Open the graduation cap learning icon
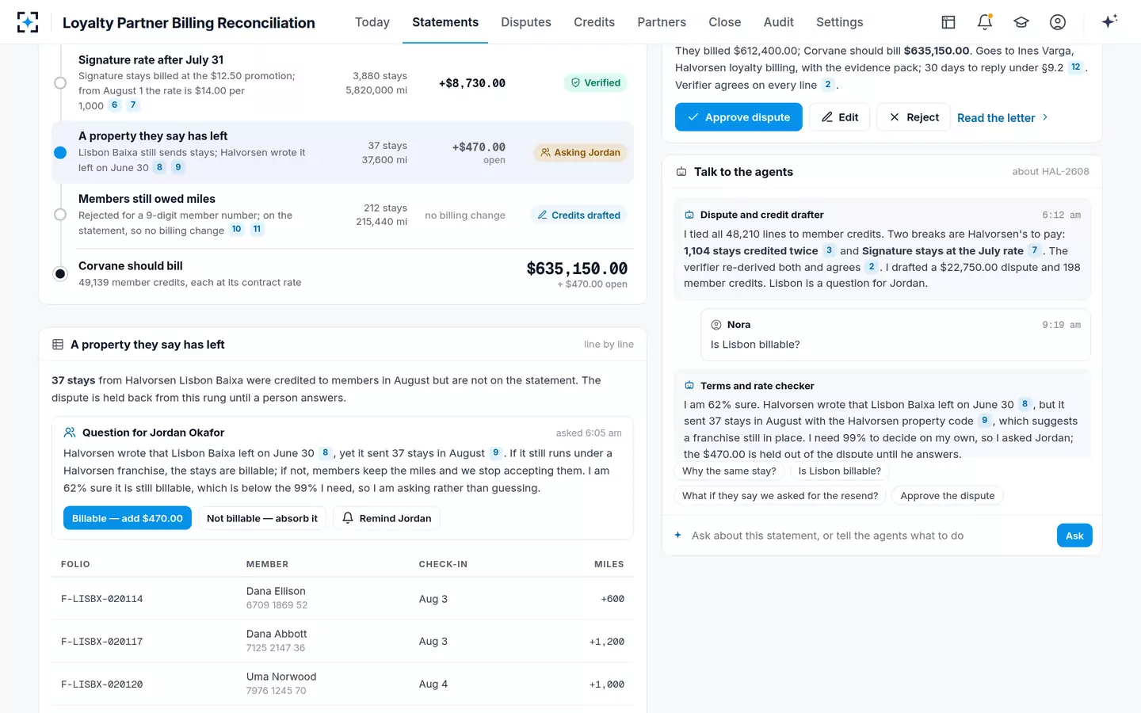Viewport: 1141px width, 713px height. 1021,22
